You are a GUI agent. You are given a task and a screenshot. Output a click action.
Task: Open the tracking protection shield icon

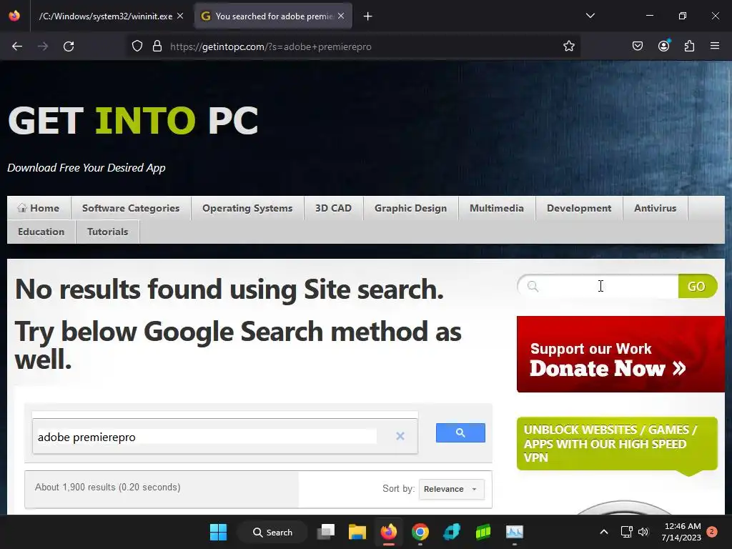point(137,46)
